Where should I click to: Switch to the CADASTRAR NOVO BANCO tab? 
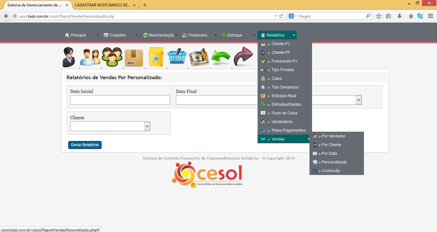coord(102,5)
